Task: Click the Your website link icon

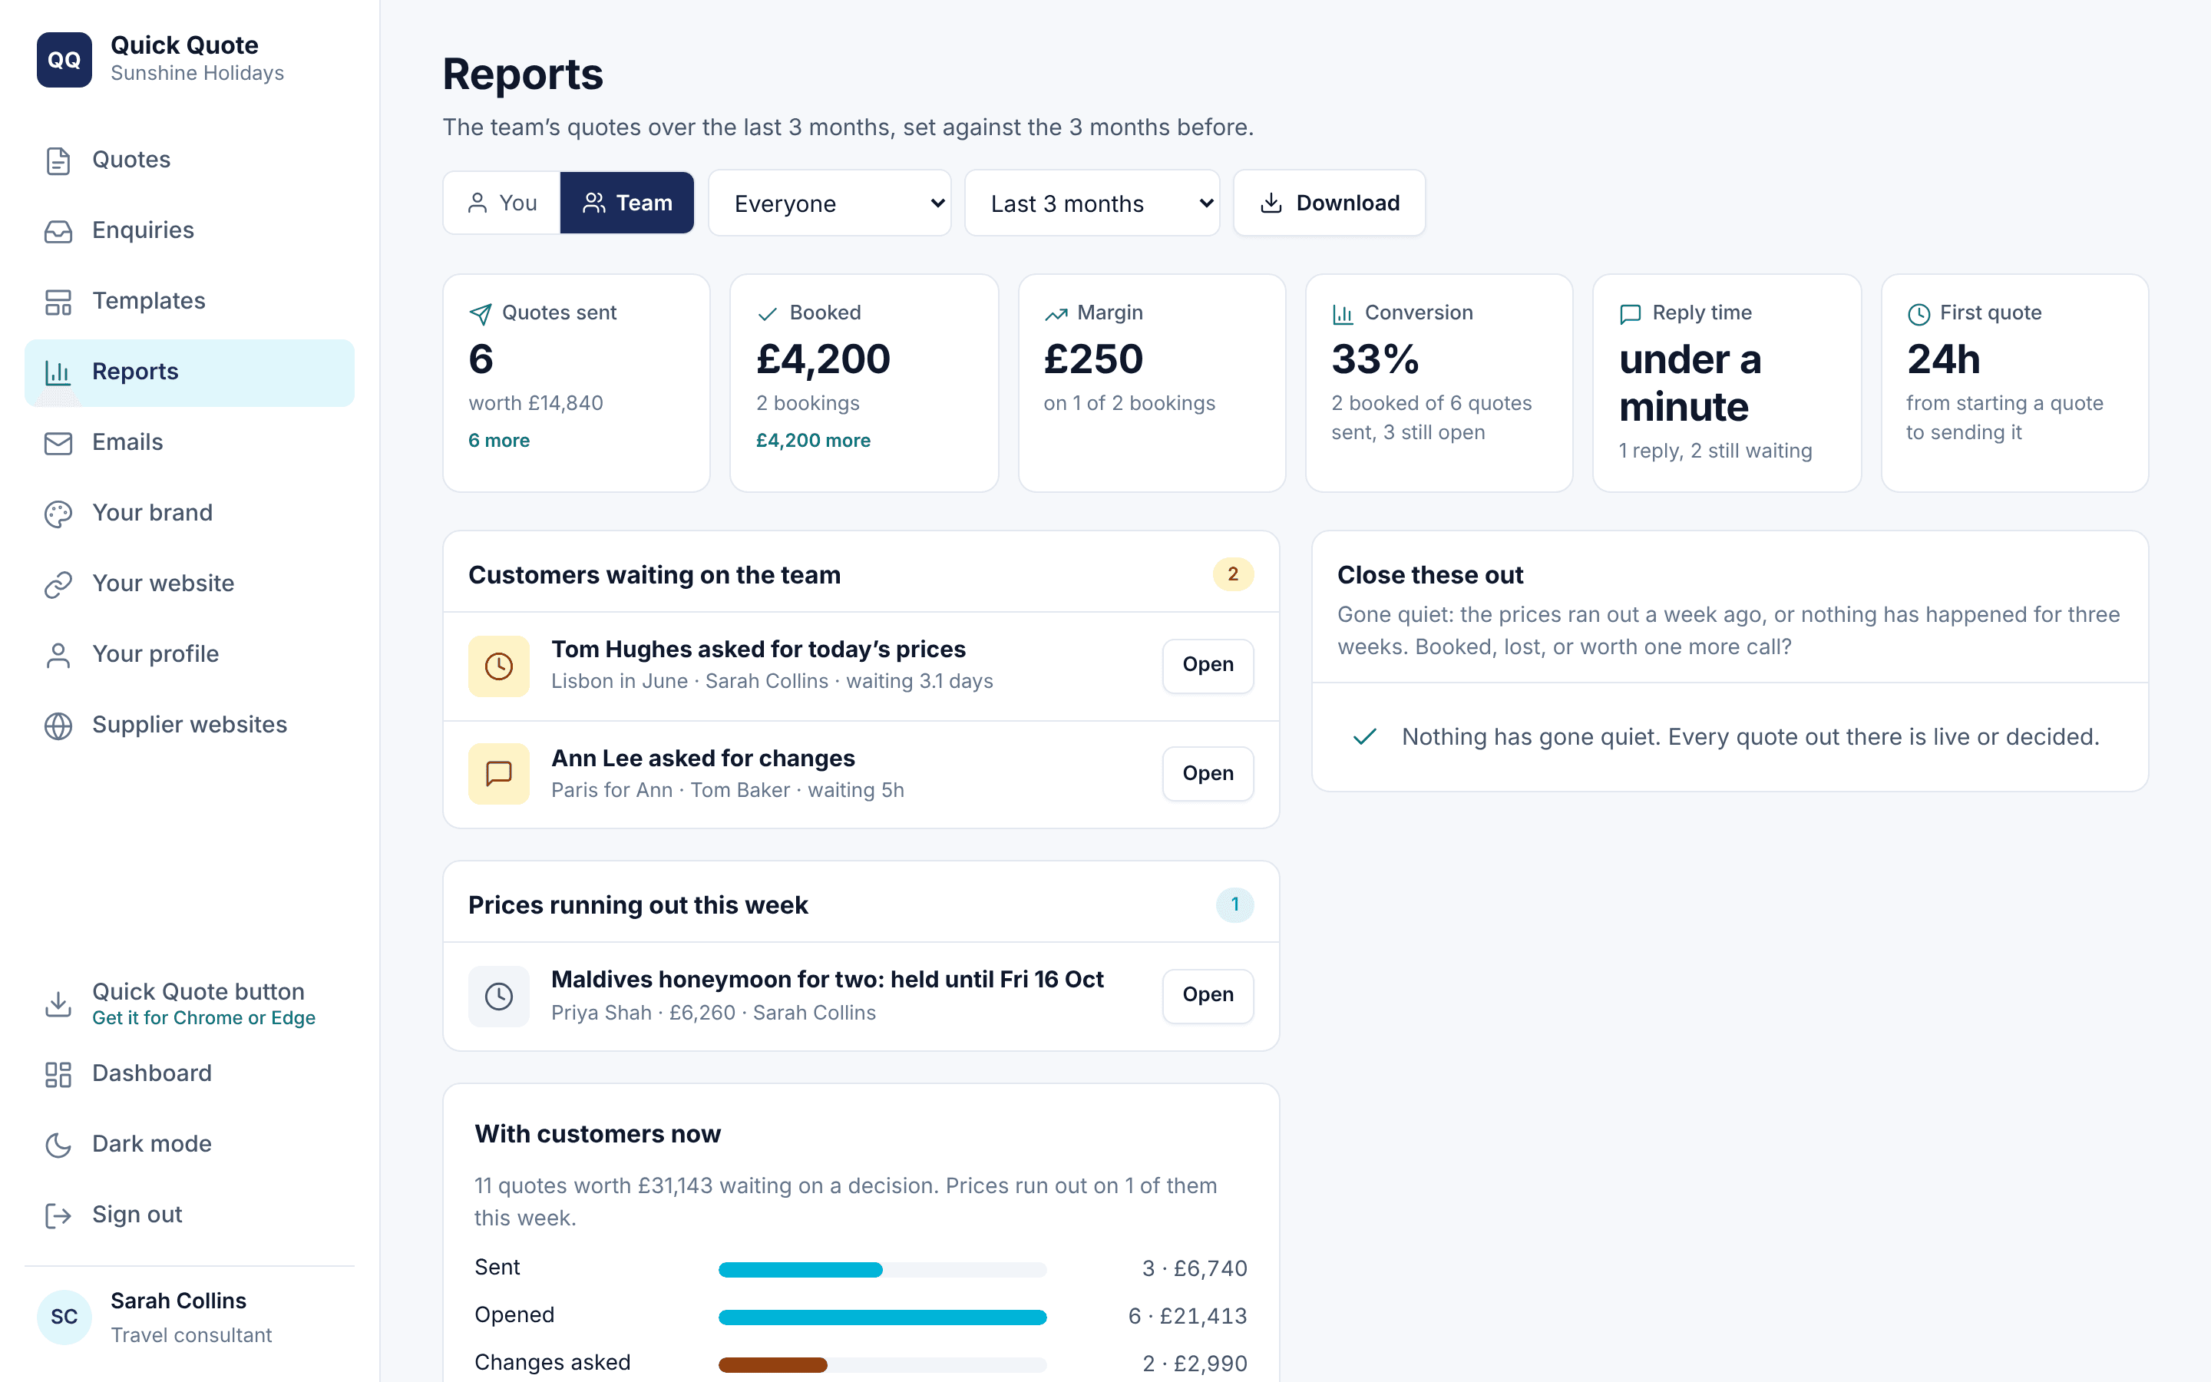Action: coord(58,584)
